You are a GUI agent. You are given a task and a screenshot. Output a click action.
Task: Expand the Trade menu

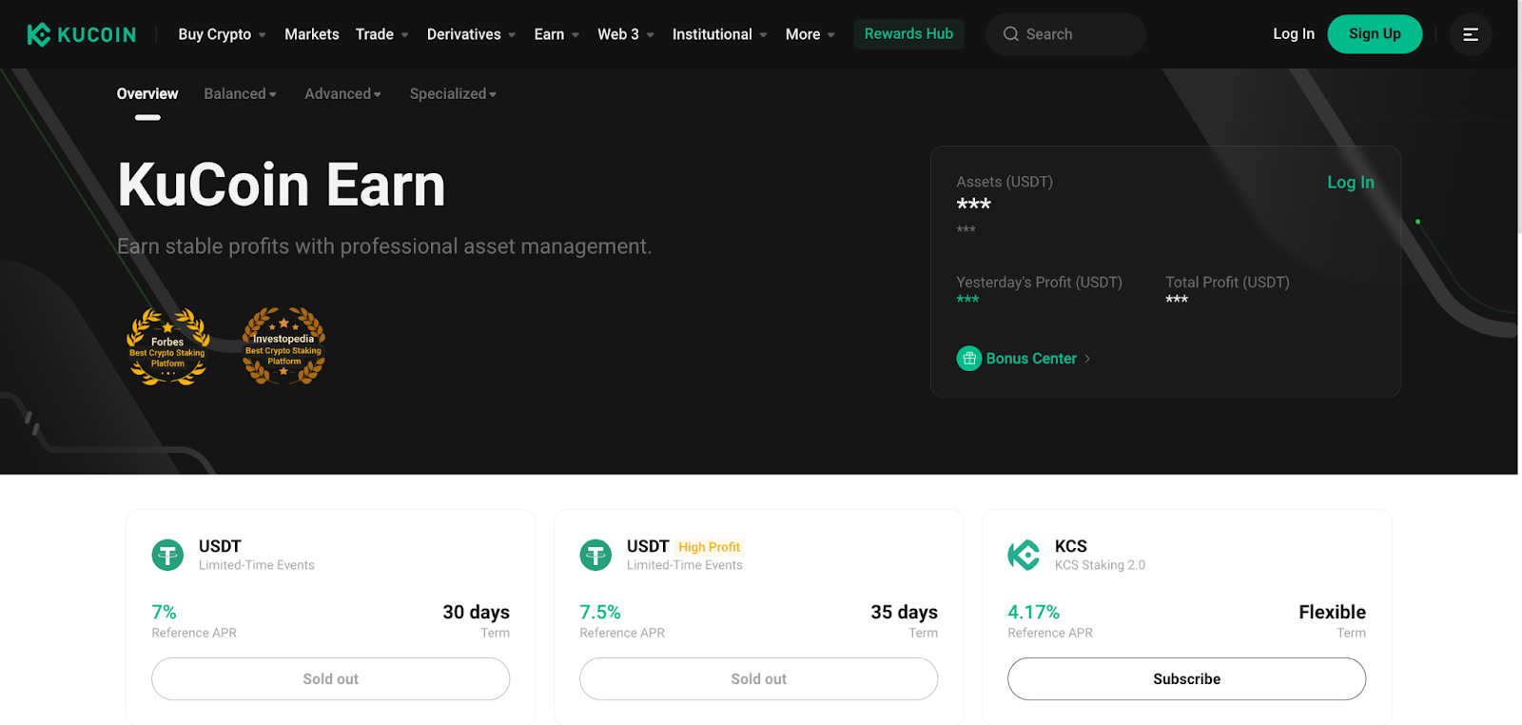click(381, 34)
